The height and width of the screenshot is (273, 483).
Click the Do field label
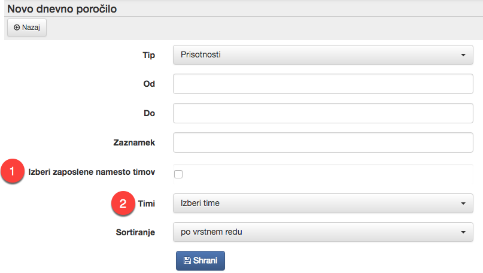[148, 113]
